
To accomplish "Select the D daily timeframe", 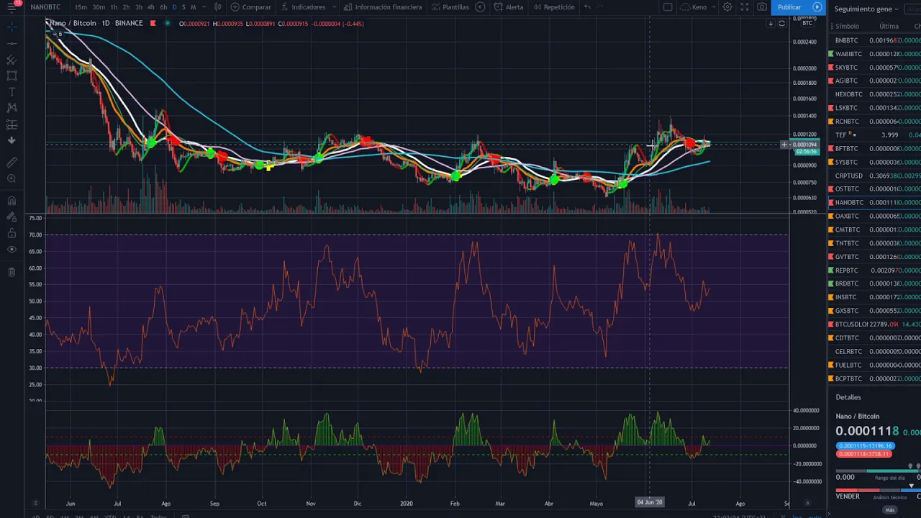I will pyautogui.click(x=174, y=7).
